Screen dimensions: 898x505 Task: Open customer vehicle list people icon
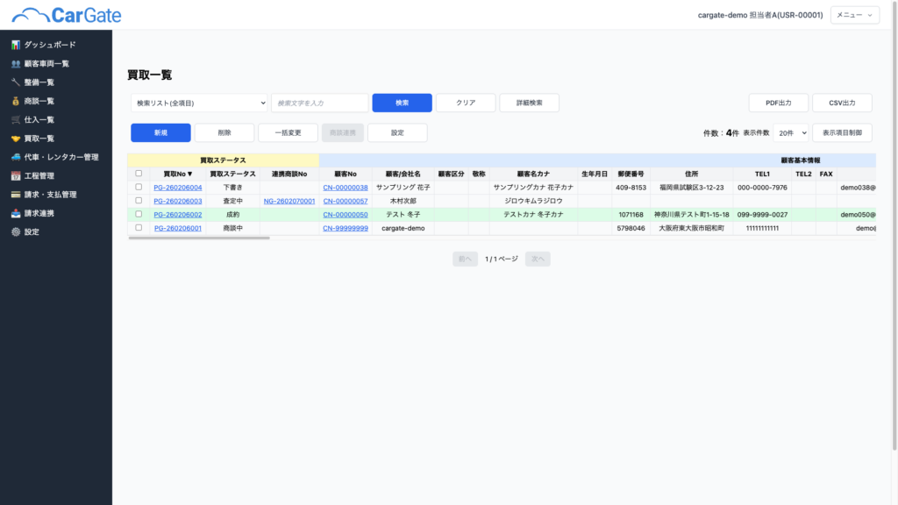pyautogui.click(x=16, y=63)
